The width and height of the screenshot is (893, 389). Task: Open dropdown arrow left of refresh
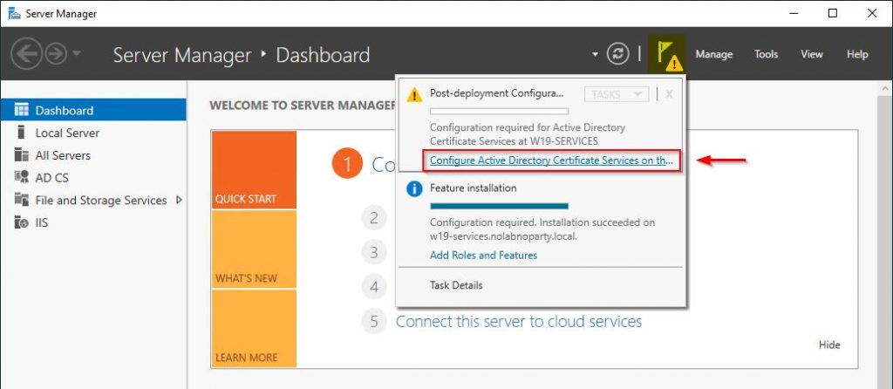(595, 55)
